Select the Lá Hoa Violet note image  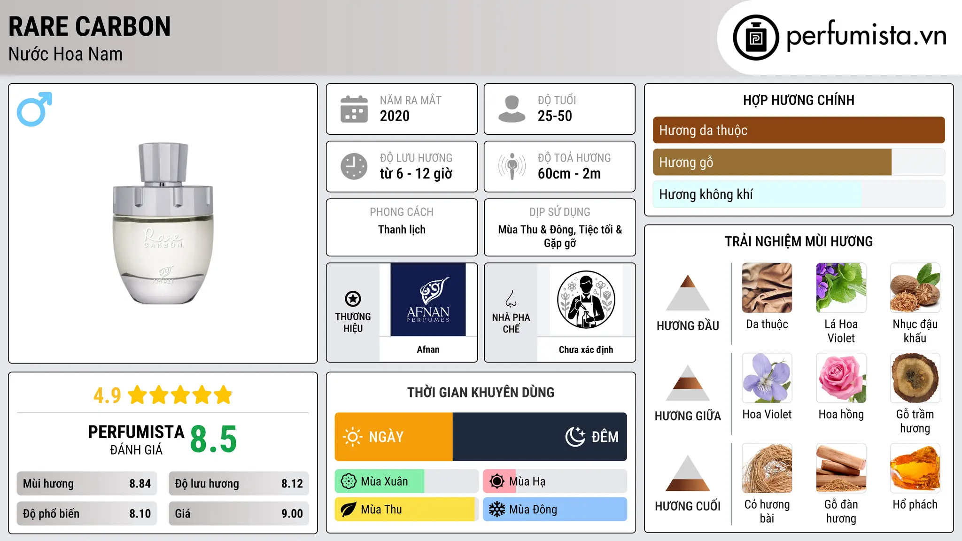tap(841, 288)
